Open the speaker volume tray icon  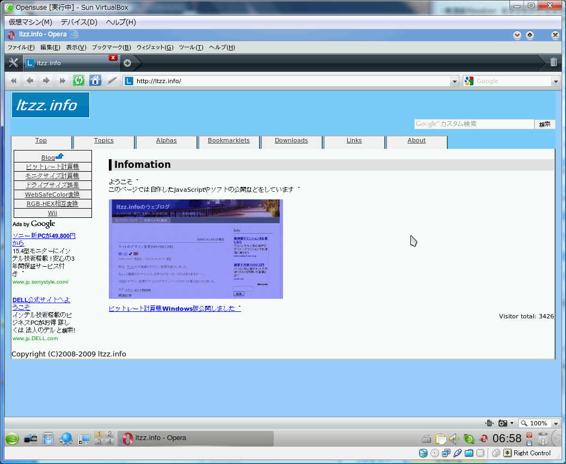(x=454, y=439)
